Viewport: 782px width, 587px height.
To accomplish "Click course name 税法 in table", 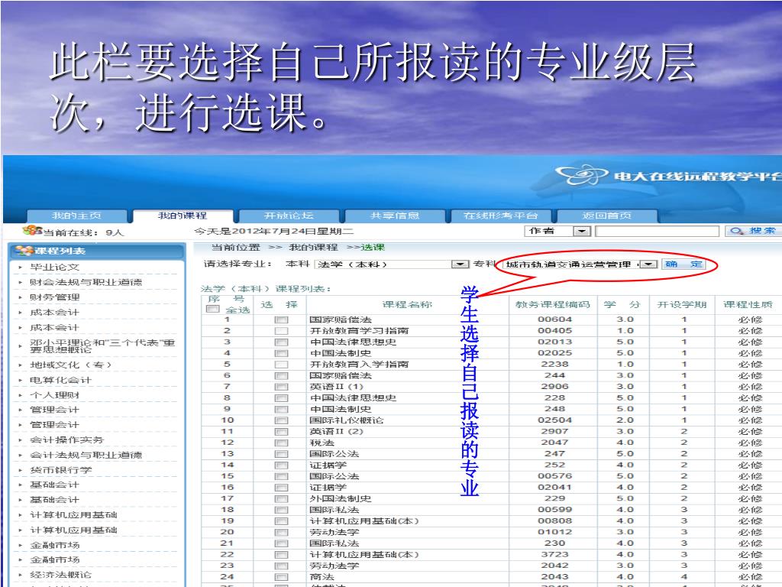I will 322,443.
